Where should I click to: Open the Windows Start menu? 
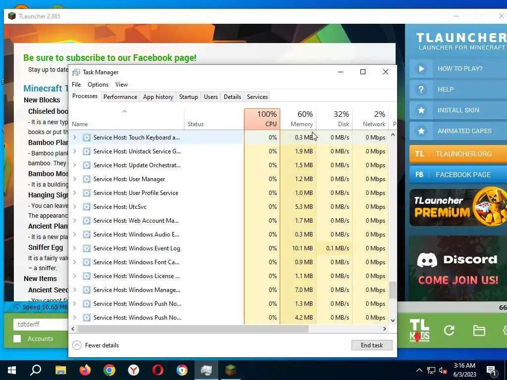(12, 370)
